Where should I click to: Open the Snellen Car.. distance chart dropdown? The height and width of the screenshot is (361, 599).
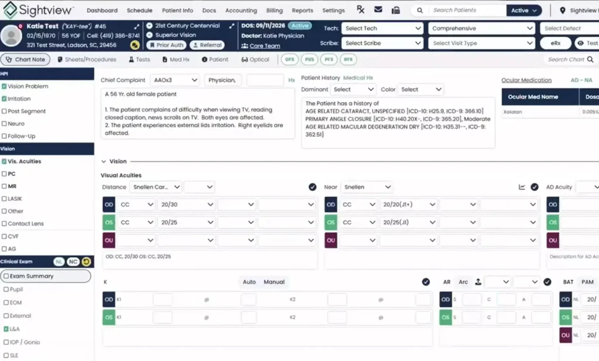pyautogui.click(x=156, y=187)
